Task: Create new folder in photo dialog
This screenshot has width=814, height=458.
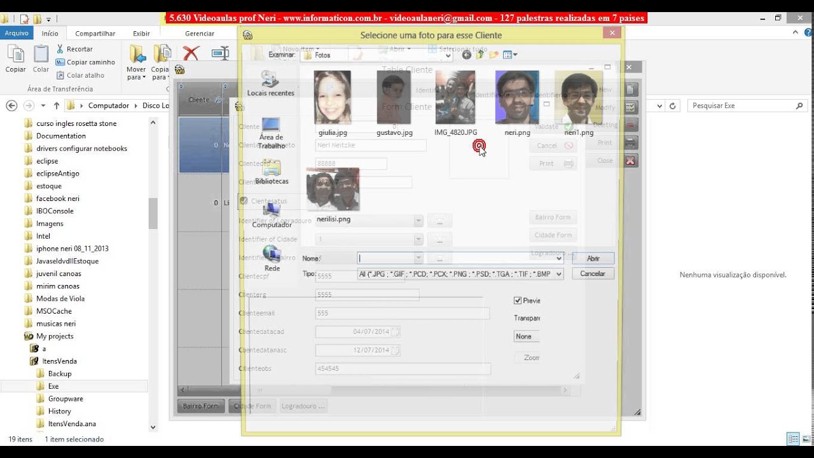Action: [494, 55]
